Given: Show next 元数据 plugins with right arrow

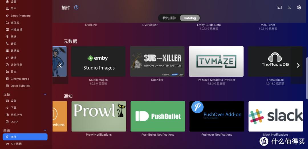Looking at the screenshot, I should [x=298, y=66].
